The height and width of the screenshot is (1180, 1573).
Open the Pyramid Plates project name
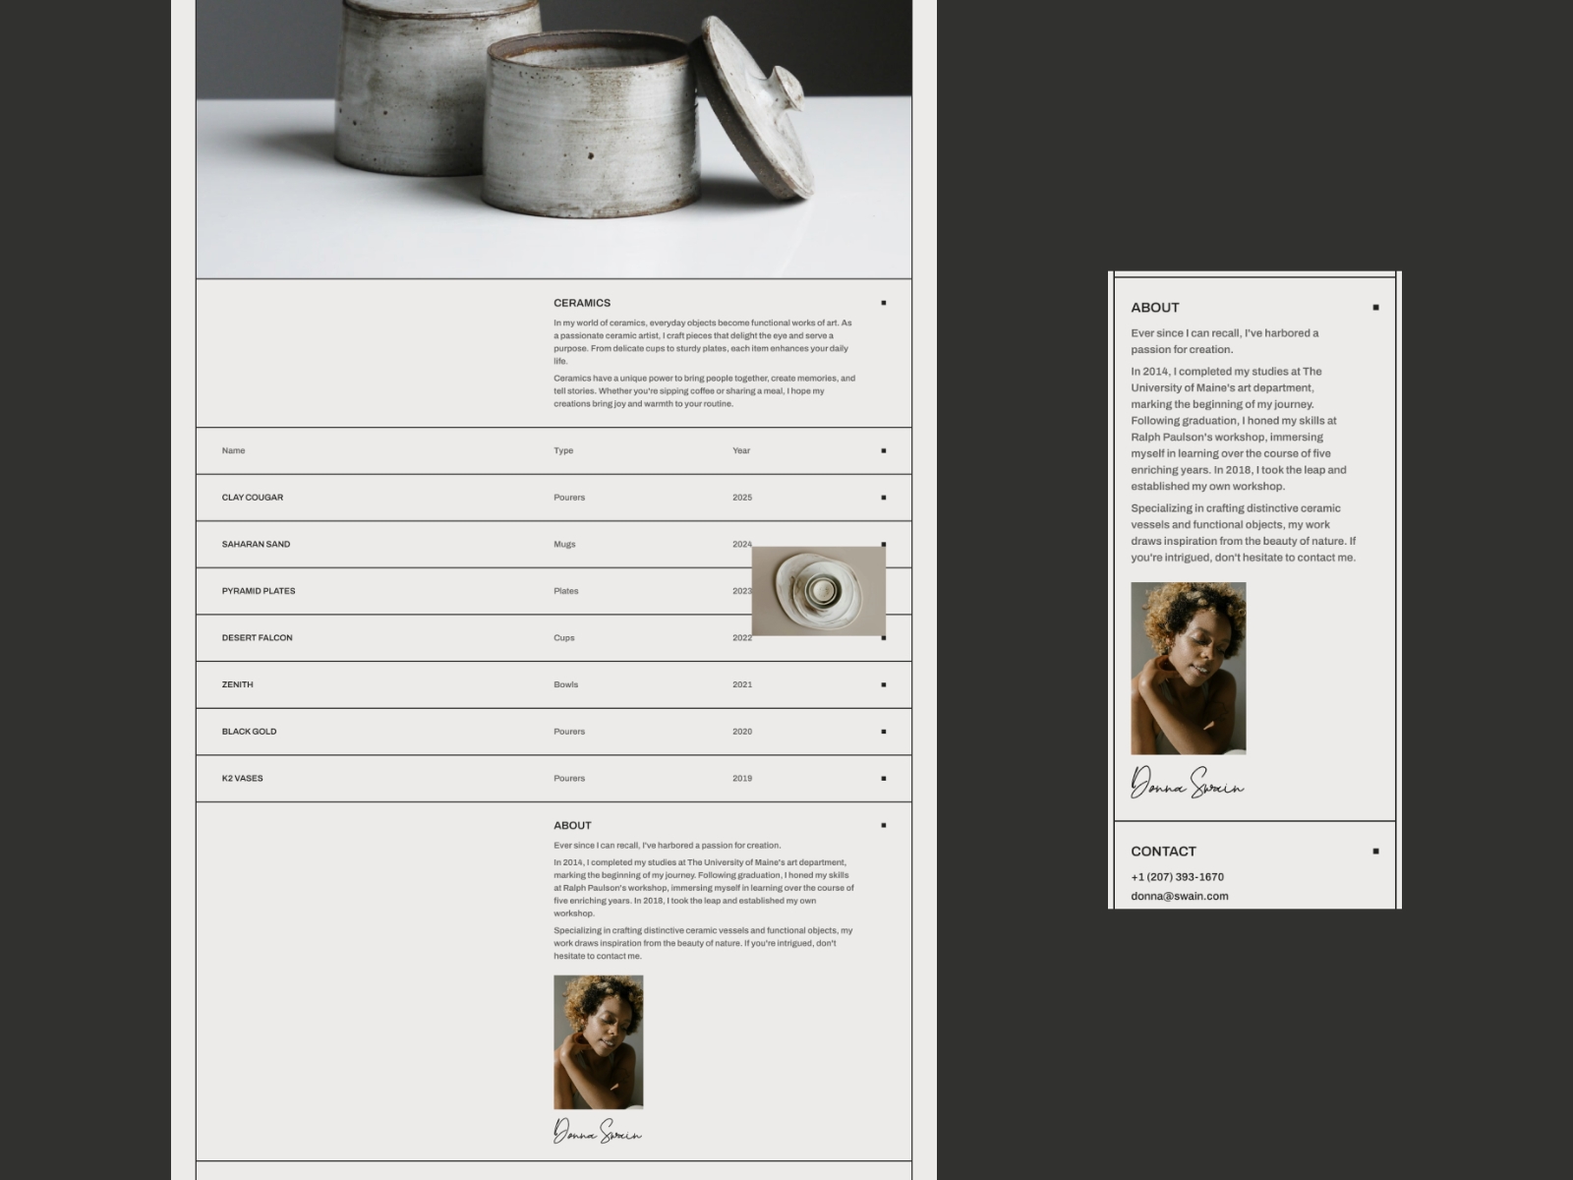(258, 591)
